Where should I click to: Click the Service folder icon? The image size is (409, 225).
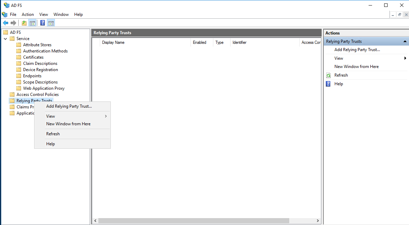tap(12, 39)
